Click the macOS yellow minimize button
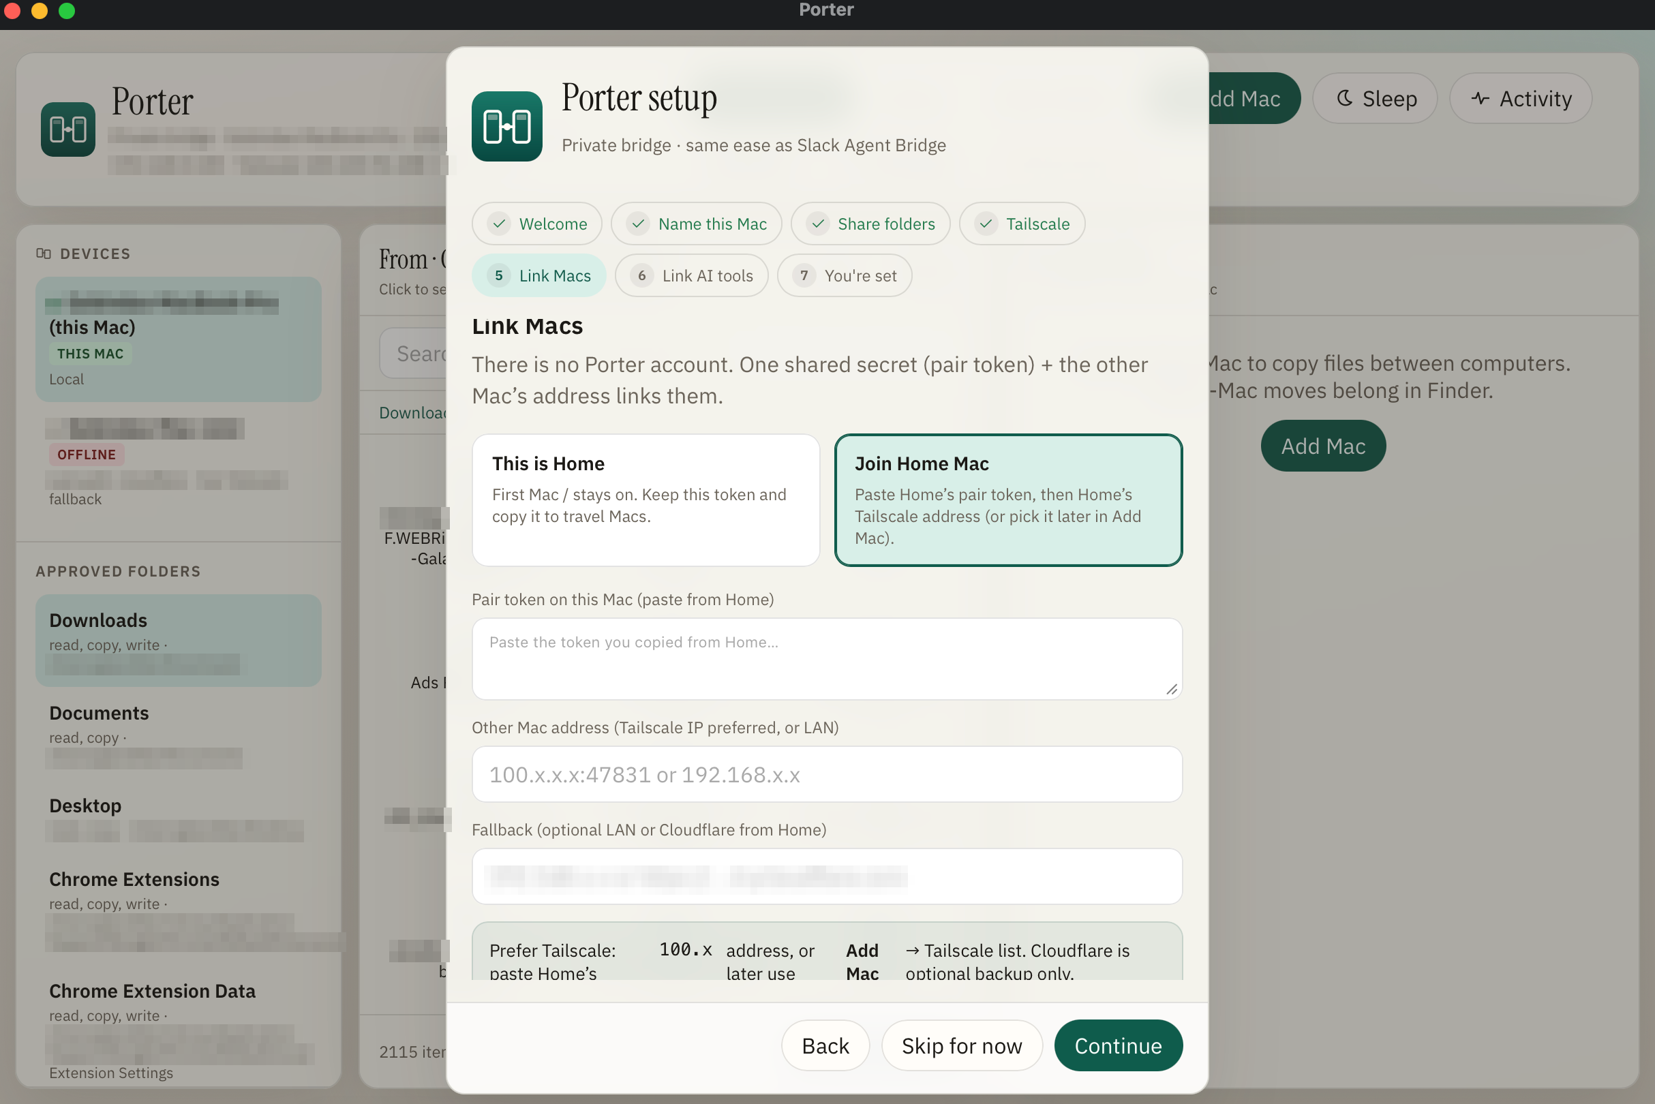The height and width of the screenshot is (1104, 1655). point(40,10)
